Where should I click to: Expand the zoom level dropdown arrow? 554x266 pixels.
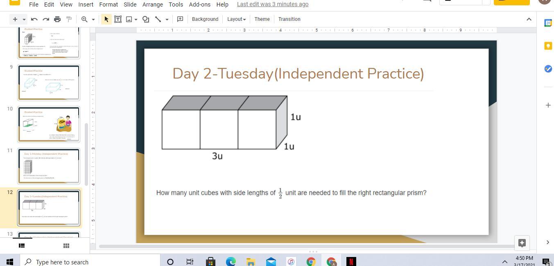point(93,19)
